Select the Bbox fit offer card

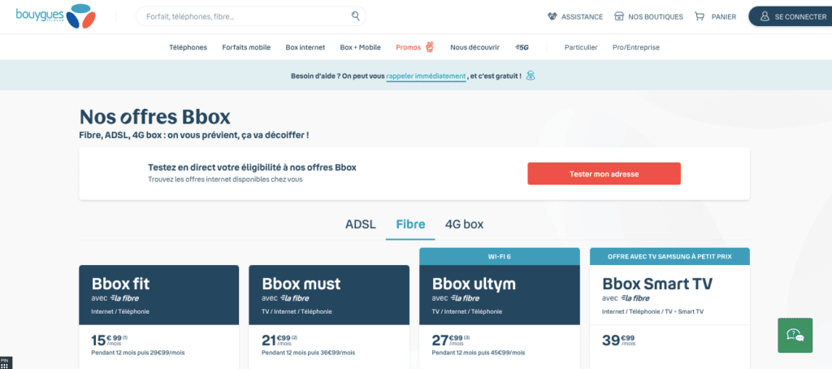pyautogui.click(x=159, y=316)
